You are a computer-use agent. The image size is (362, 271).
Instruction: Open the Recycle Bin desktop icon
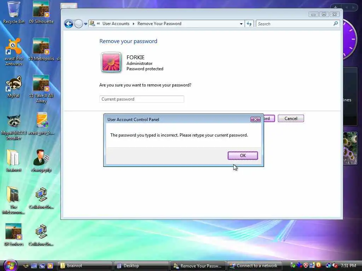point(14,13)
